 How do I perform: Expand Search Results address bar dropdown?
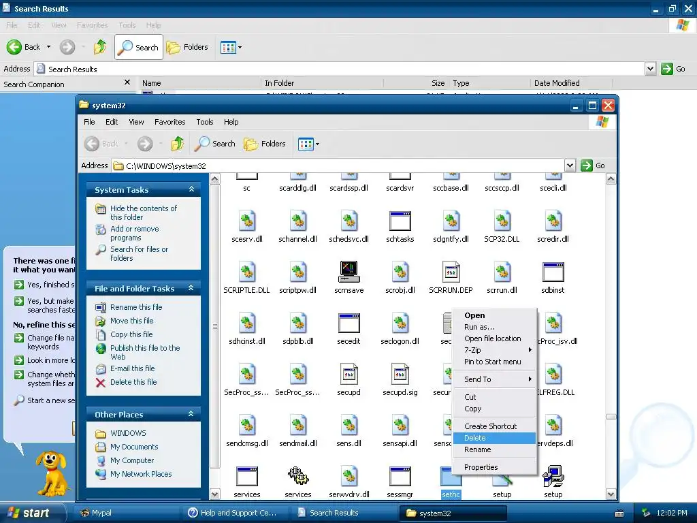[x=650, y=69]
